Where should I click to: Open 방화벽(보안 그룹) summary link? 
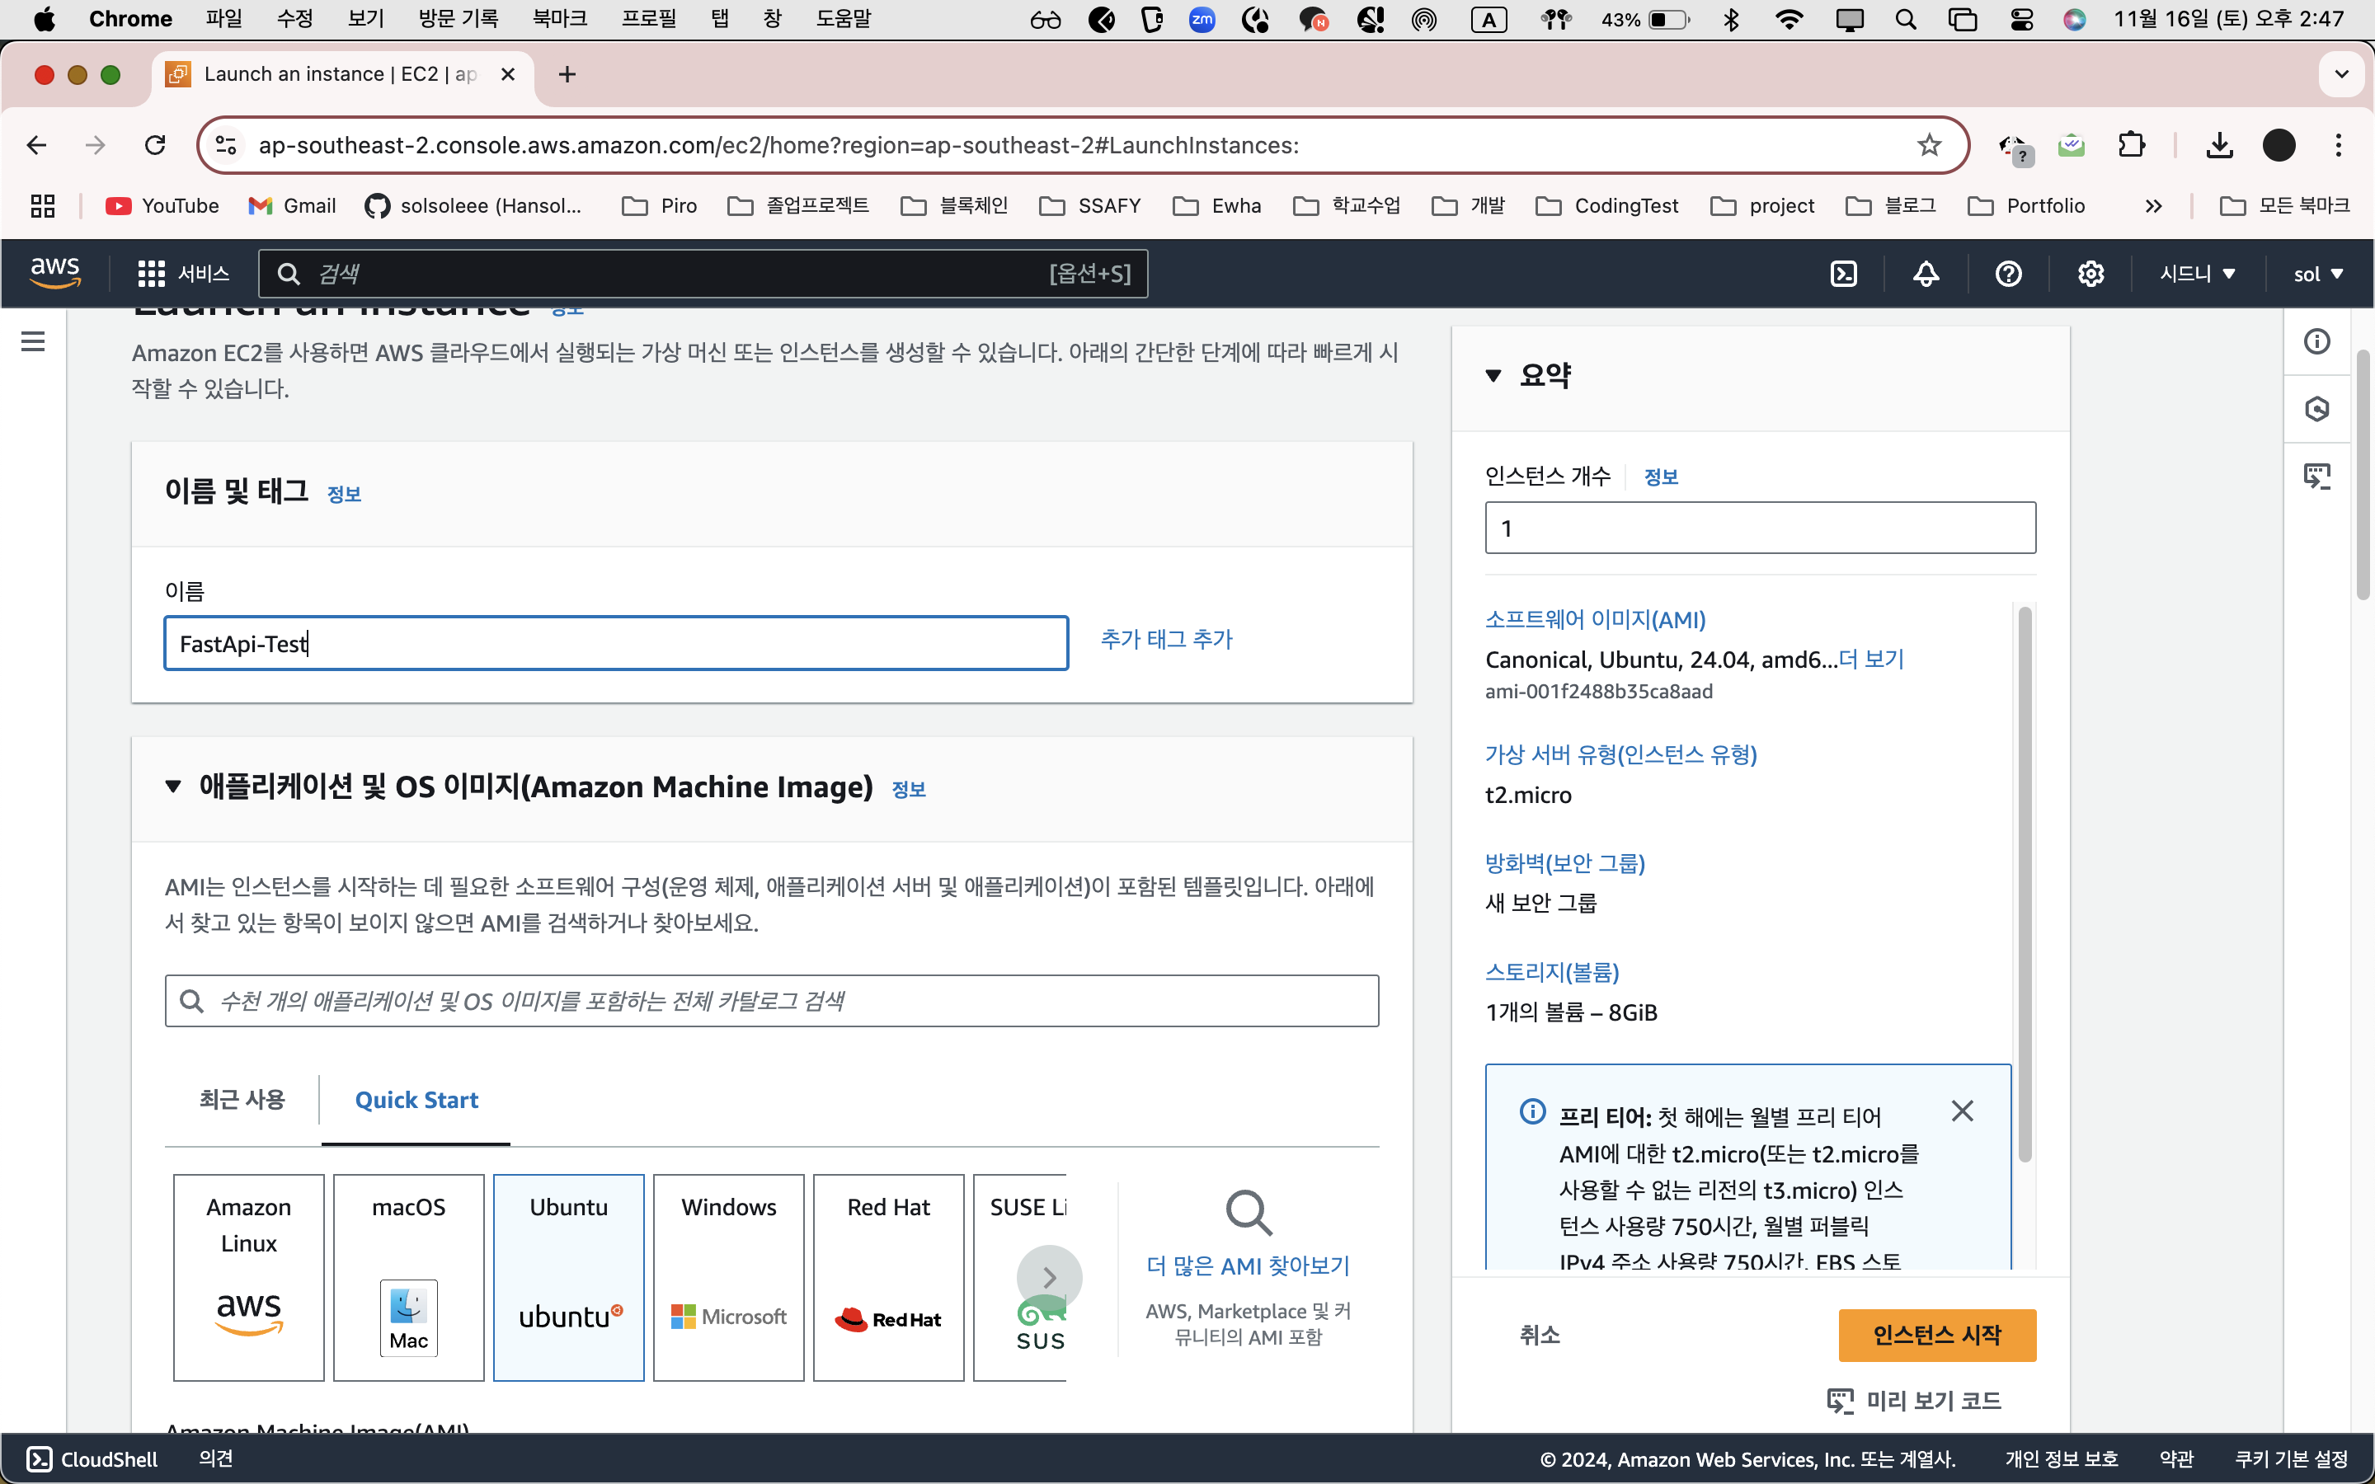pos(1564,862)
